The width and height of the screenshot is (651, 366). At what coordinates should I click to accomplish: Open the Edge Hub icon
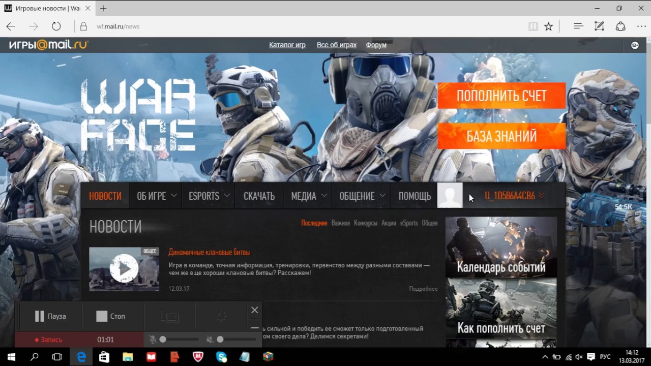coord(578,26)
